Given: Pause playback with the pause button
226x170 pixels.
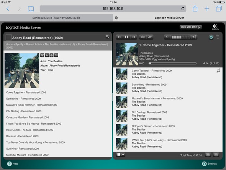Looking at the screenshot, I should tap(126, 37).
